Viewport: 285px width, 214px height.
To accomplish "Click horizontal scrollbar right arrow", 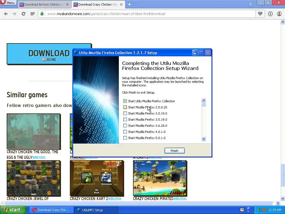I will click(x=278, y=203).
